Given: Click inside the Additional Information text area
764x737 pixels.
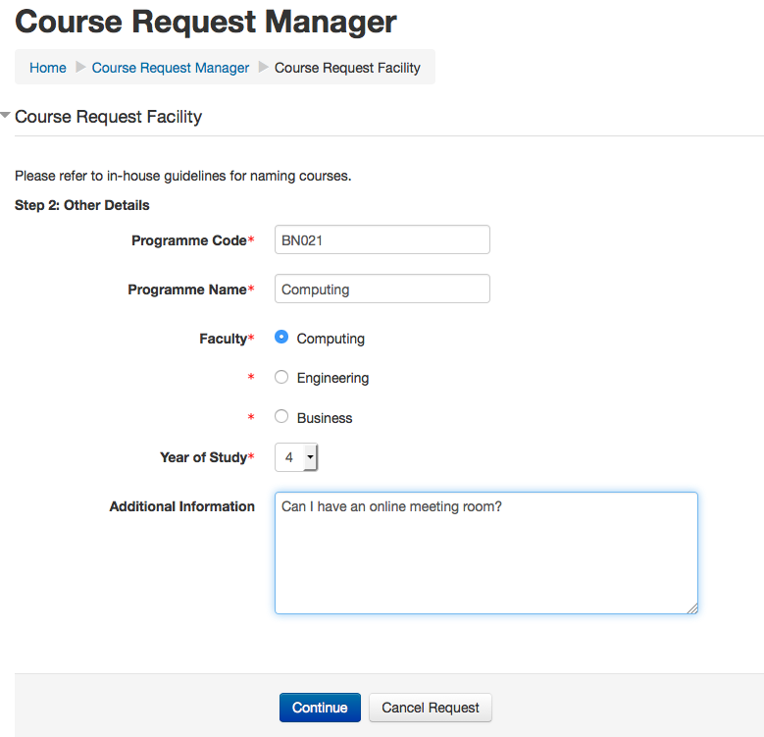Looking at the screenshot, I should pos(485,553).
